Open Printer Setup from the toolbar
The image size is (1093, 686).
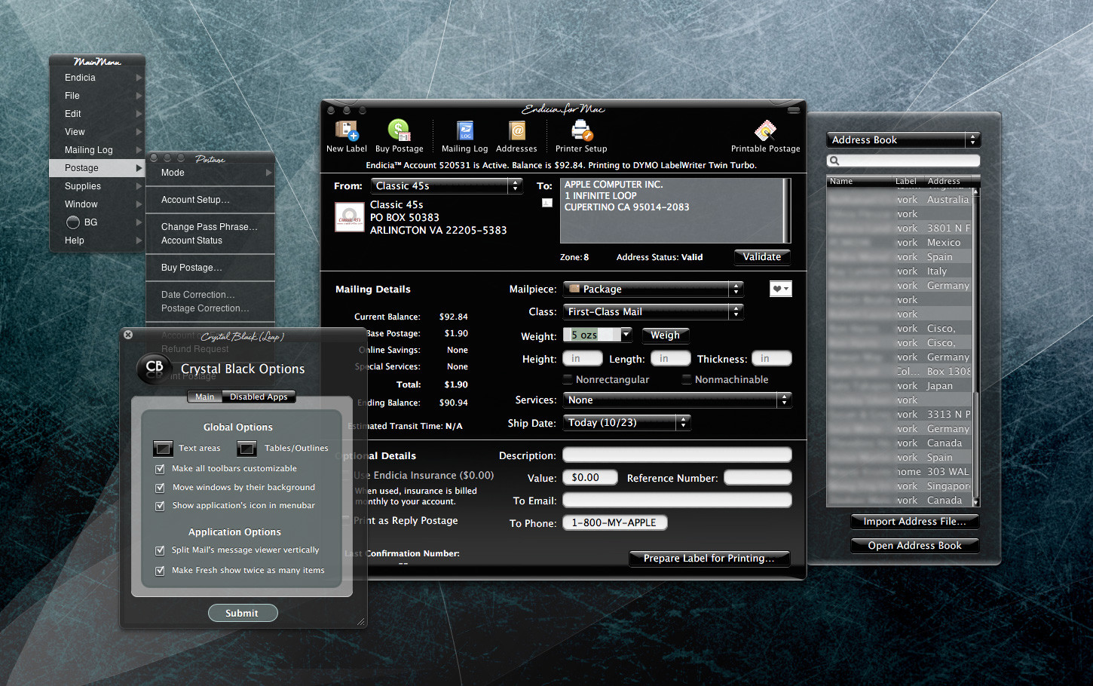pos(581,136)
